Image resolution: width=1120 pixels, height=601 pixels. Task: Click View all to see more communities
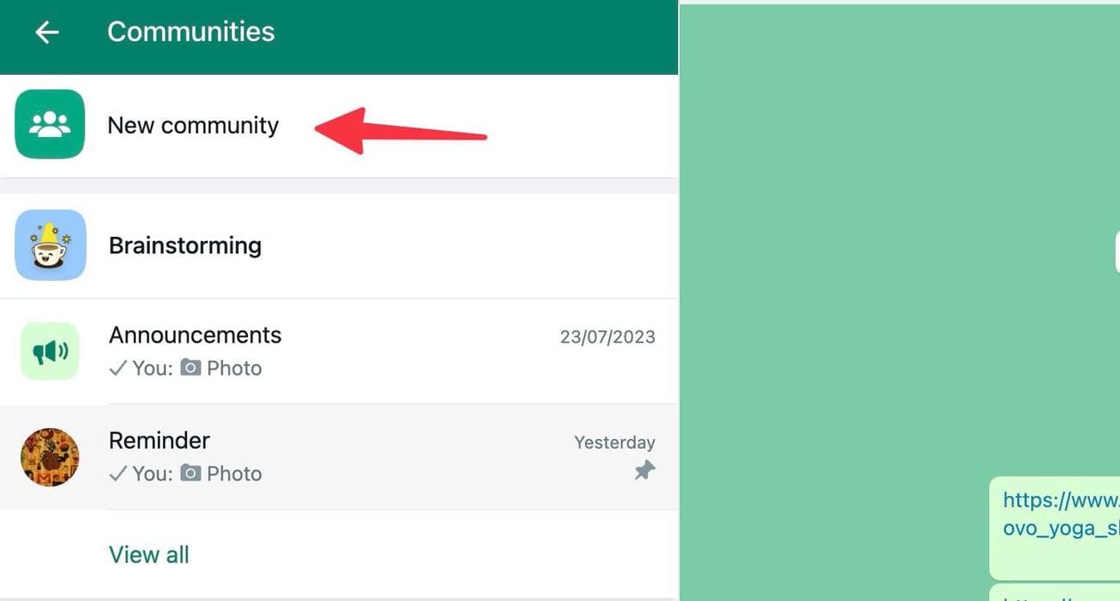click(148, 555)
